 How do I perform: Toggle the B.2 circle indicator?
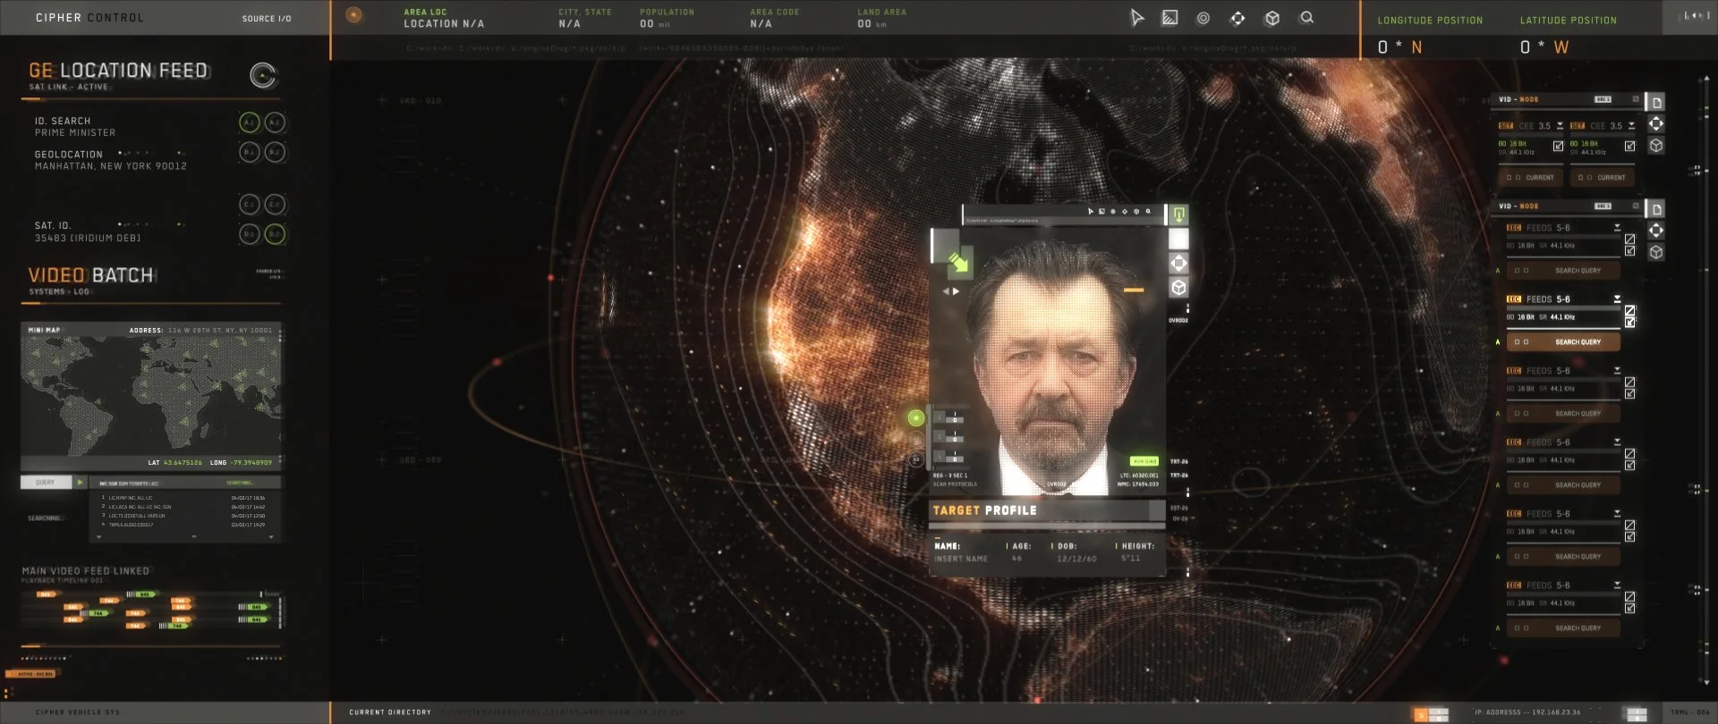(x=275, y=152)
